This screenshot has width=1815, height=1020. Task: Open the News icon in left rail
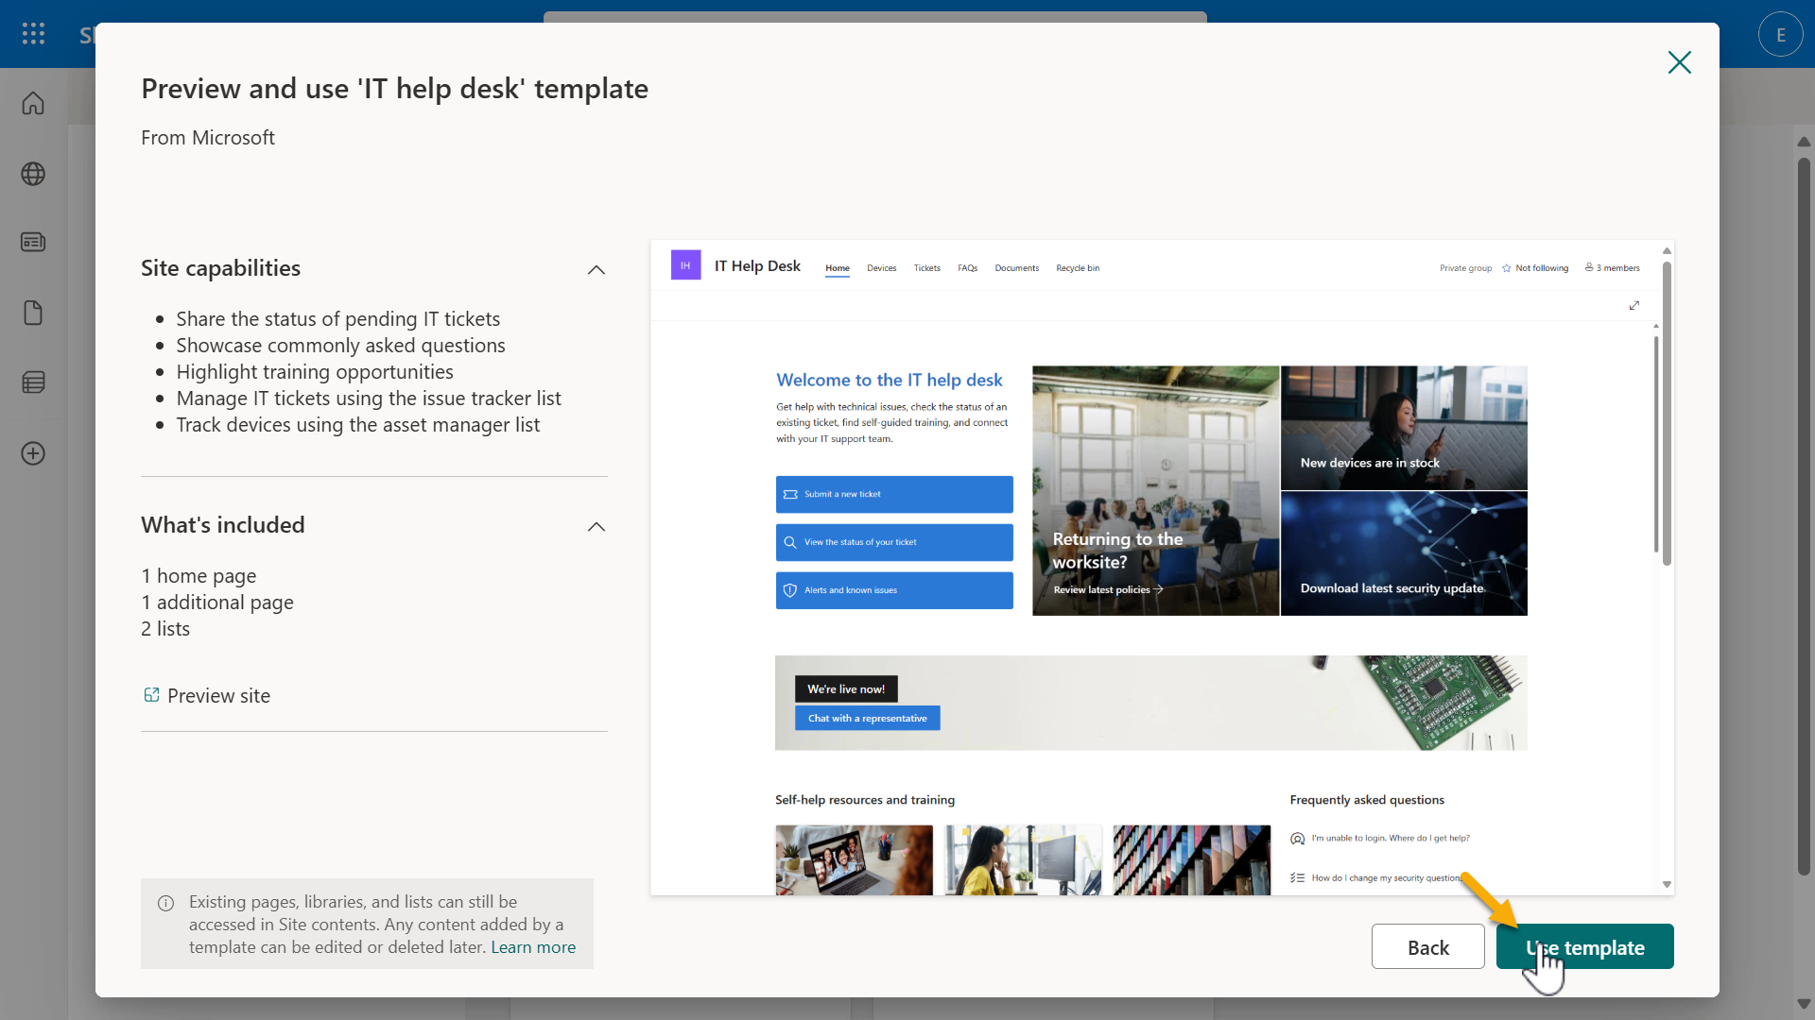33,243
